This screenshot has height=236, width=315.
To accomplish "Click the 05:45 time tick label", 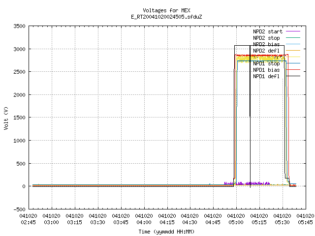I will pyautogui.click(x=305, y=222).
